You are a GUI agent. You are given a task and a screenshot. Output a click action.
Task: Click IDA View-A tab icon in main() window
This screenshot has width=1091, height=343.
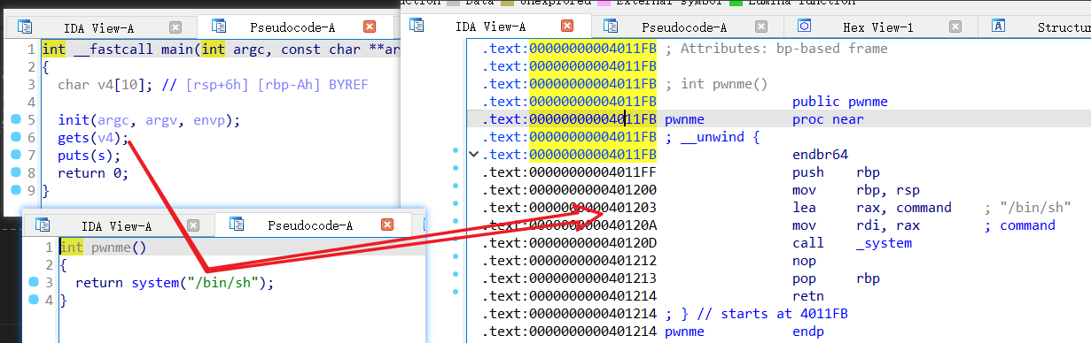point(25,27)
